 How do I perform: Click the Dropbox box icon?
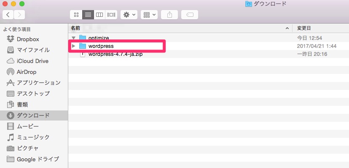(x=11, y=39)
